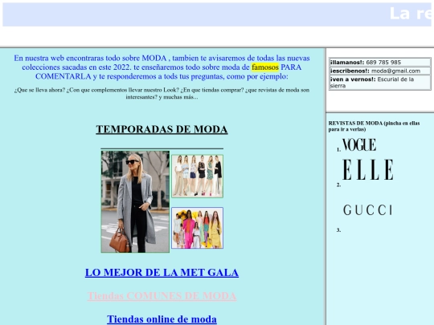Follow the LO MEJOR DE LA MET GALA link

(x=162, y=273)
